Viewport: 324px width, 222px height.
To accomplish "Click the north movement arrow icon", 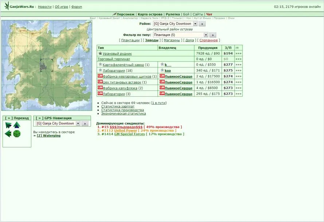I will click(x=17, y=125).
